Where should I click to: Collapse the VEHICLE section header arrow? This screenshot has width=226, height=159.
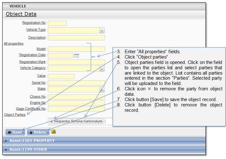click(6, 6)
